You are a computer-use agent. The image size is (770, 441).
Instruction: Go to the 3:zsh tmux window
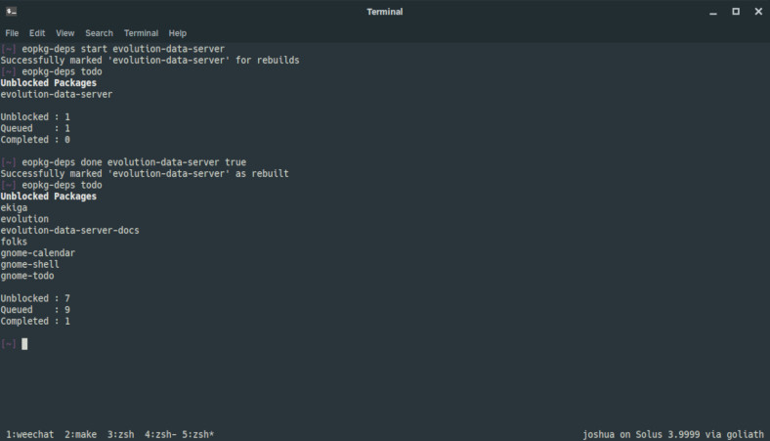pos(122,433)
